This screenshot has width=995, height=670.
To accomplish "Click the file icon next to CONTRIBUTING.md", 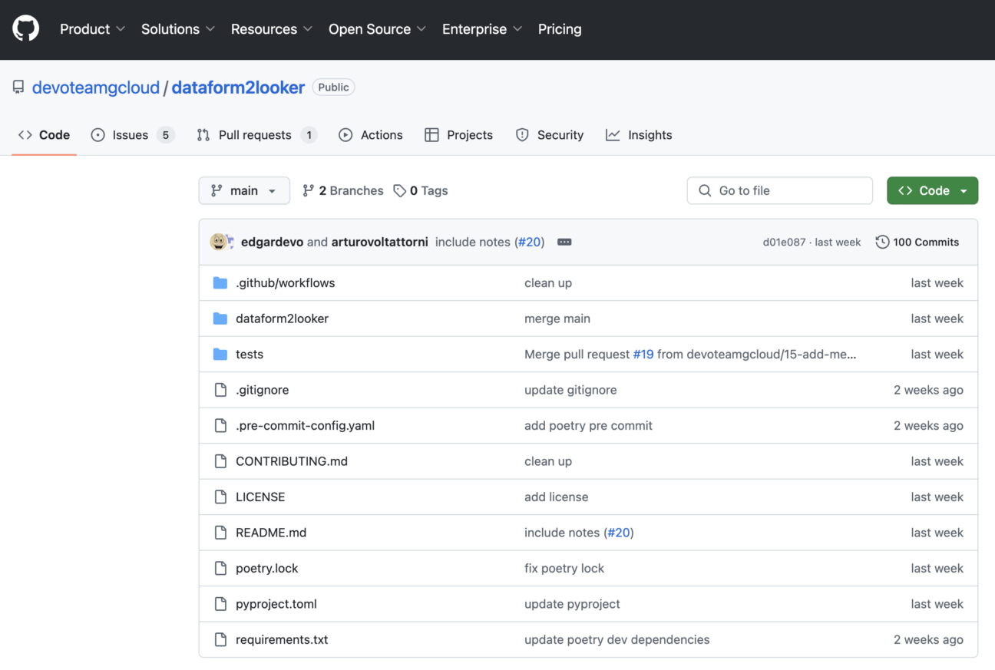I will [x=220, y=461].
